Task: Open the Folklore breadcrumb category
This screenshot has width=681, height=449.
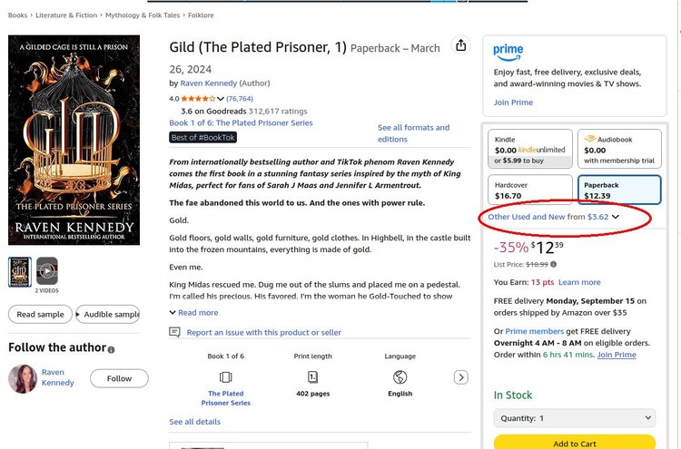Action: point(201,15)
